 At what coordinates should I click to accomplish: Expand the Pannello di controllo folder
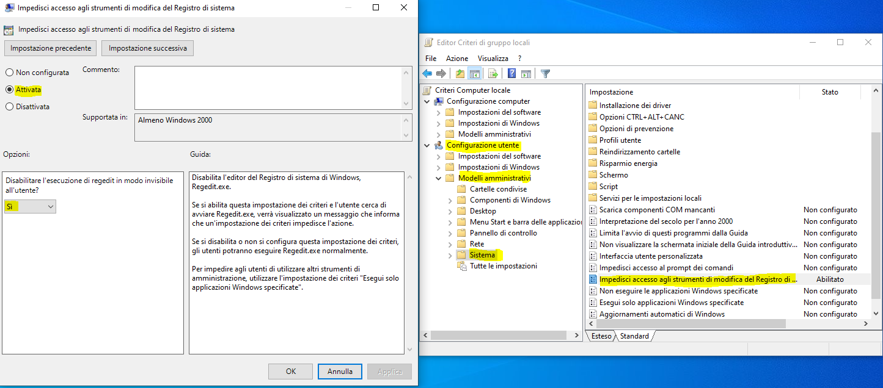click(450, 233)
